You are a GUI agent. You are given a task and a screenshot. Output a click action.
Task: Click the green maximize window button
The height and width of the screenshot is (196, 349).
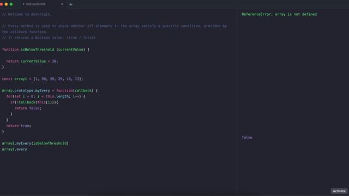click(x=11, y=4)
